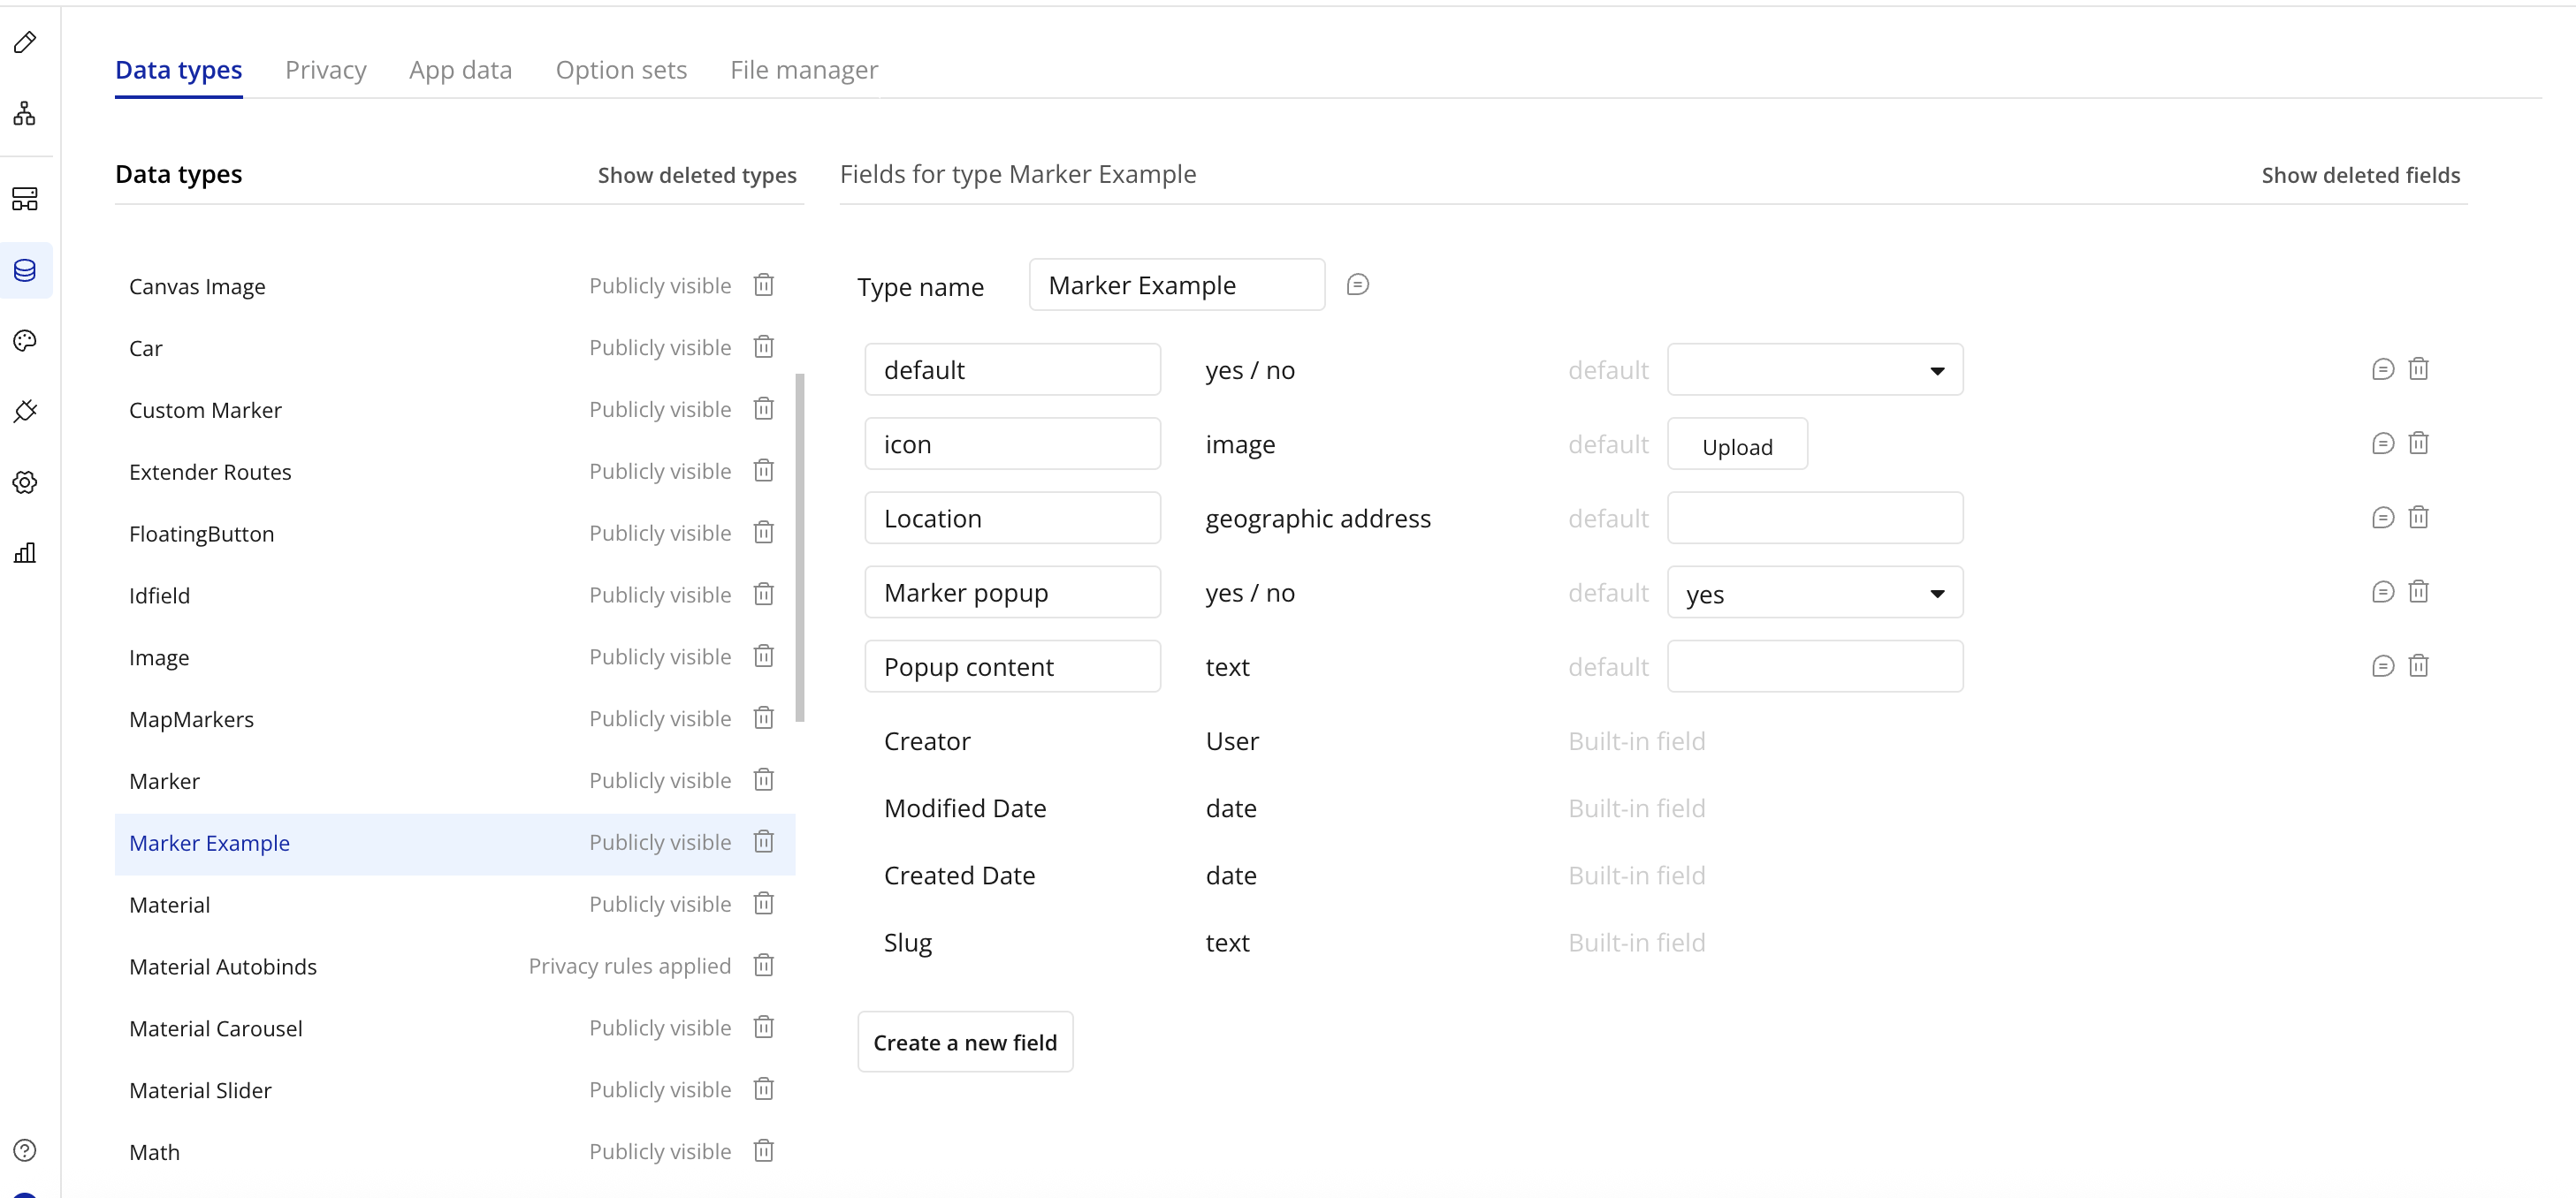
Task: Click the data types list scrollbar
Action: click(x=799, y=547)
